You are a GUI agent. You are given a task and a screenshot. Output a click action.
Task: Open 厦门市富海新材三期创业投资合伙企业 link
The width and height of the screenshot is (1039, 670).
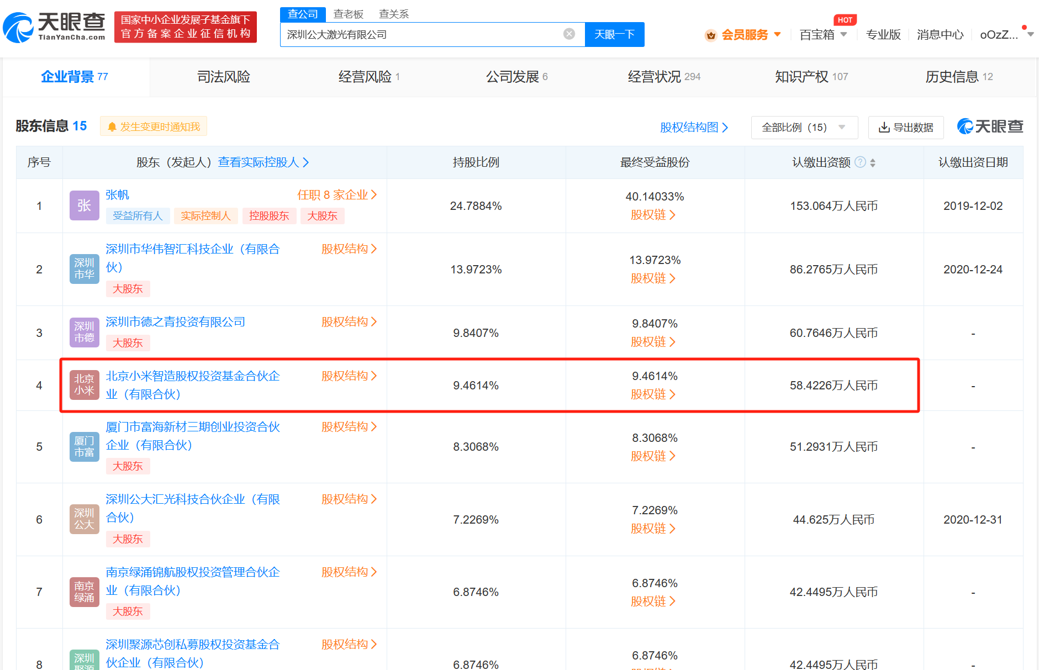[193, 436]
